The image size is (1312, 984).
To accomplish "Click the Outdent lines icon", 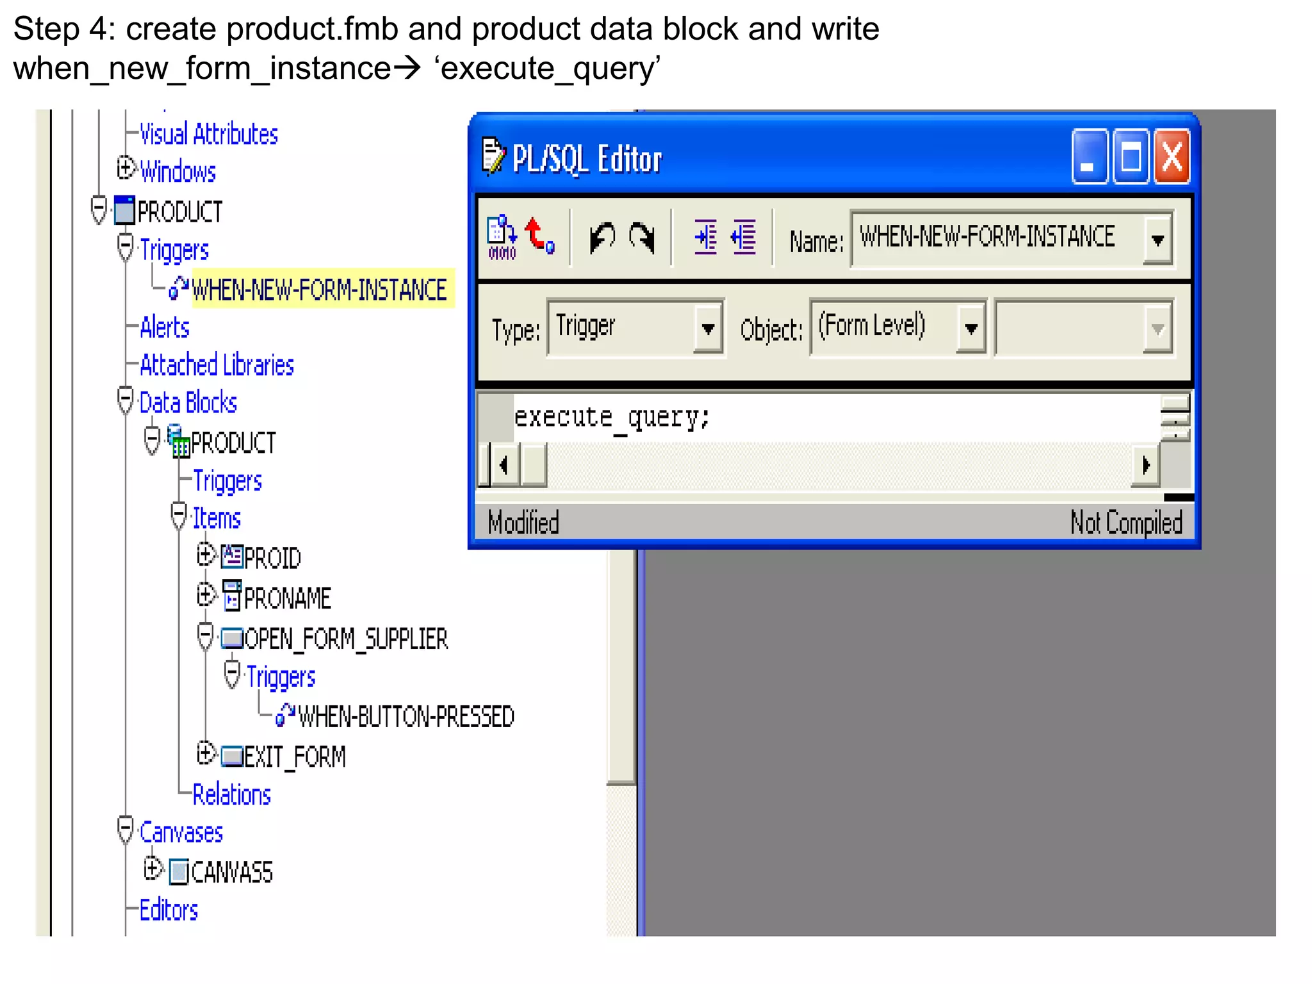I will click(x=744, y=238).
